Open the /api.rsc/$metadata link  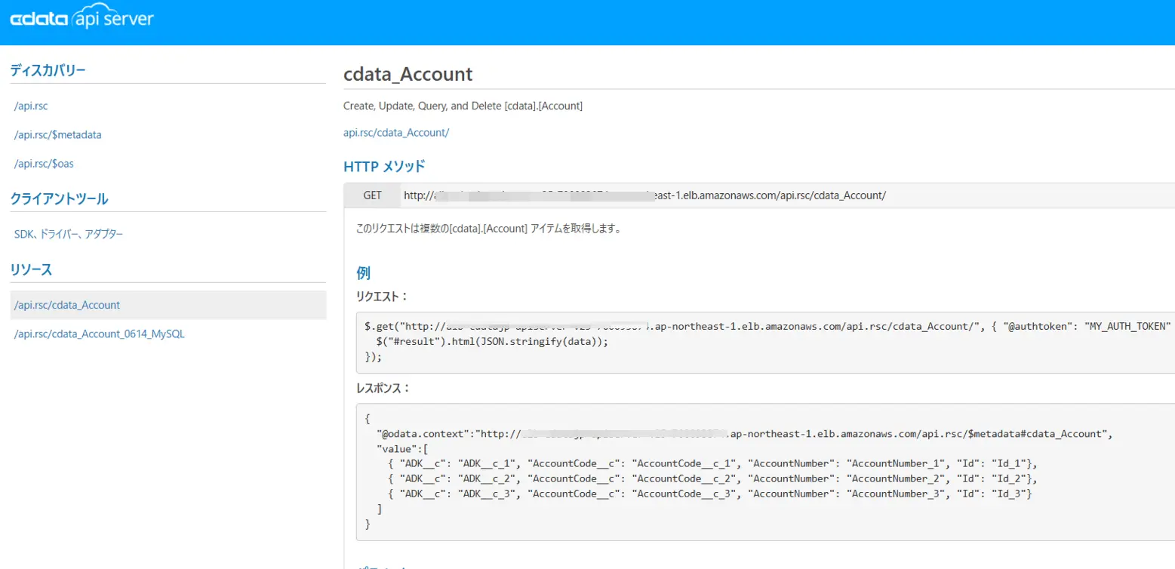(57, 135)
